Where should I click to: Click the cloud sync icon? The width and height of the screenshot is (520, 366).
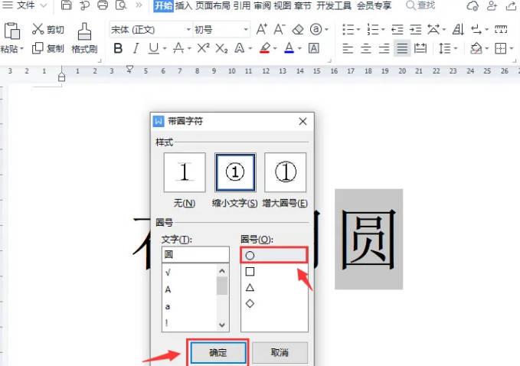coord(473,5)
